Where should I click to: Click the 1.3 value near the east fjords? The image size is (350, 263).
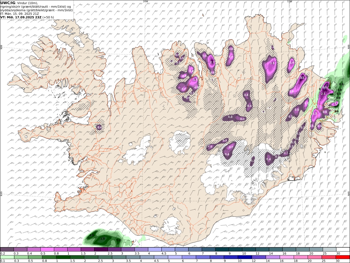(x=315, y=114)
